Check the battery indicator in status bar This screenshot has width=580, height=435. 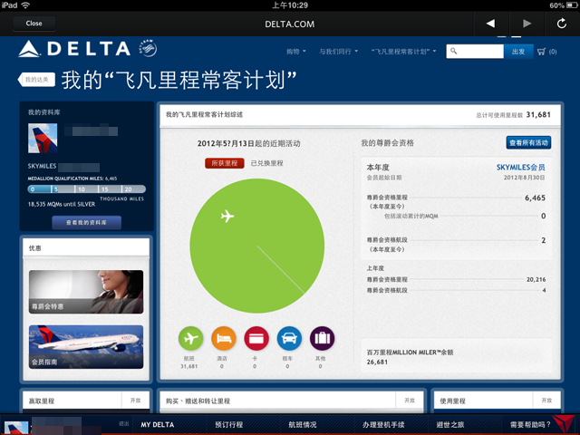[572, 5]
